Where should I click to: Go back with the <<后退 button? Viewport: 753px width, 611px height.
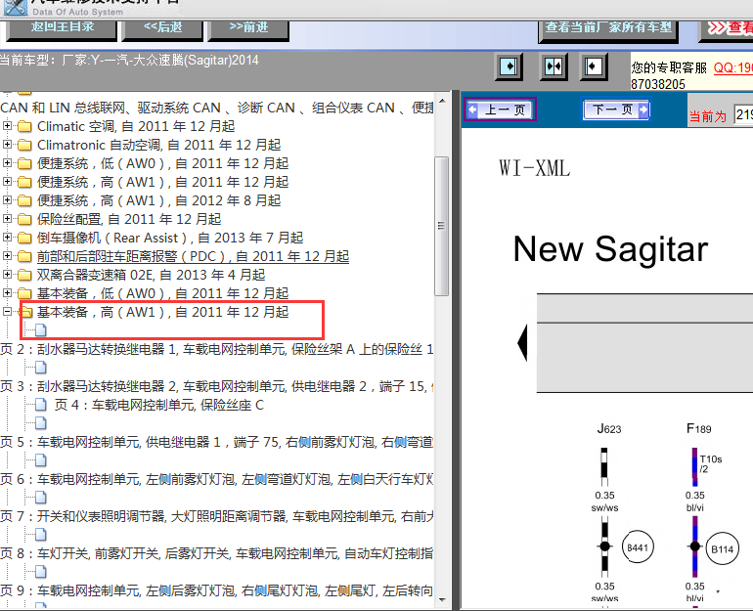[x=162, y=28]
